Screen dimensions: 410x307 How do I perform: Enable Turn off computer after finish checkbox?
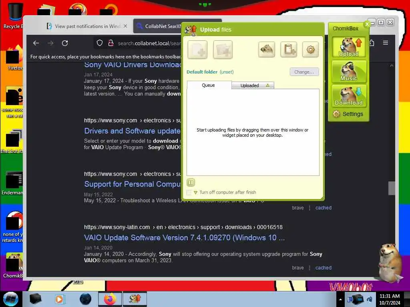pyautogui.click(x=189, y=192)
